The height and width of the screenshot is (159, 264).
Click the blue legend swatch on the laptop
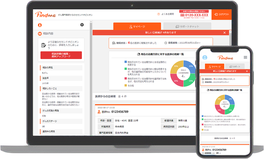coord(126,62)
